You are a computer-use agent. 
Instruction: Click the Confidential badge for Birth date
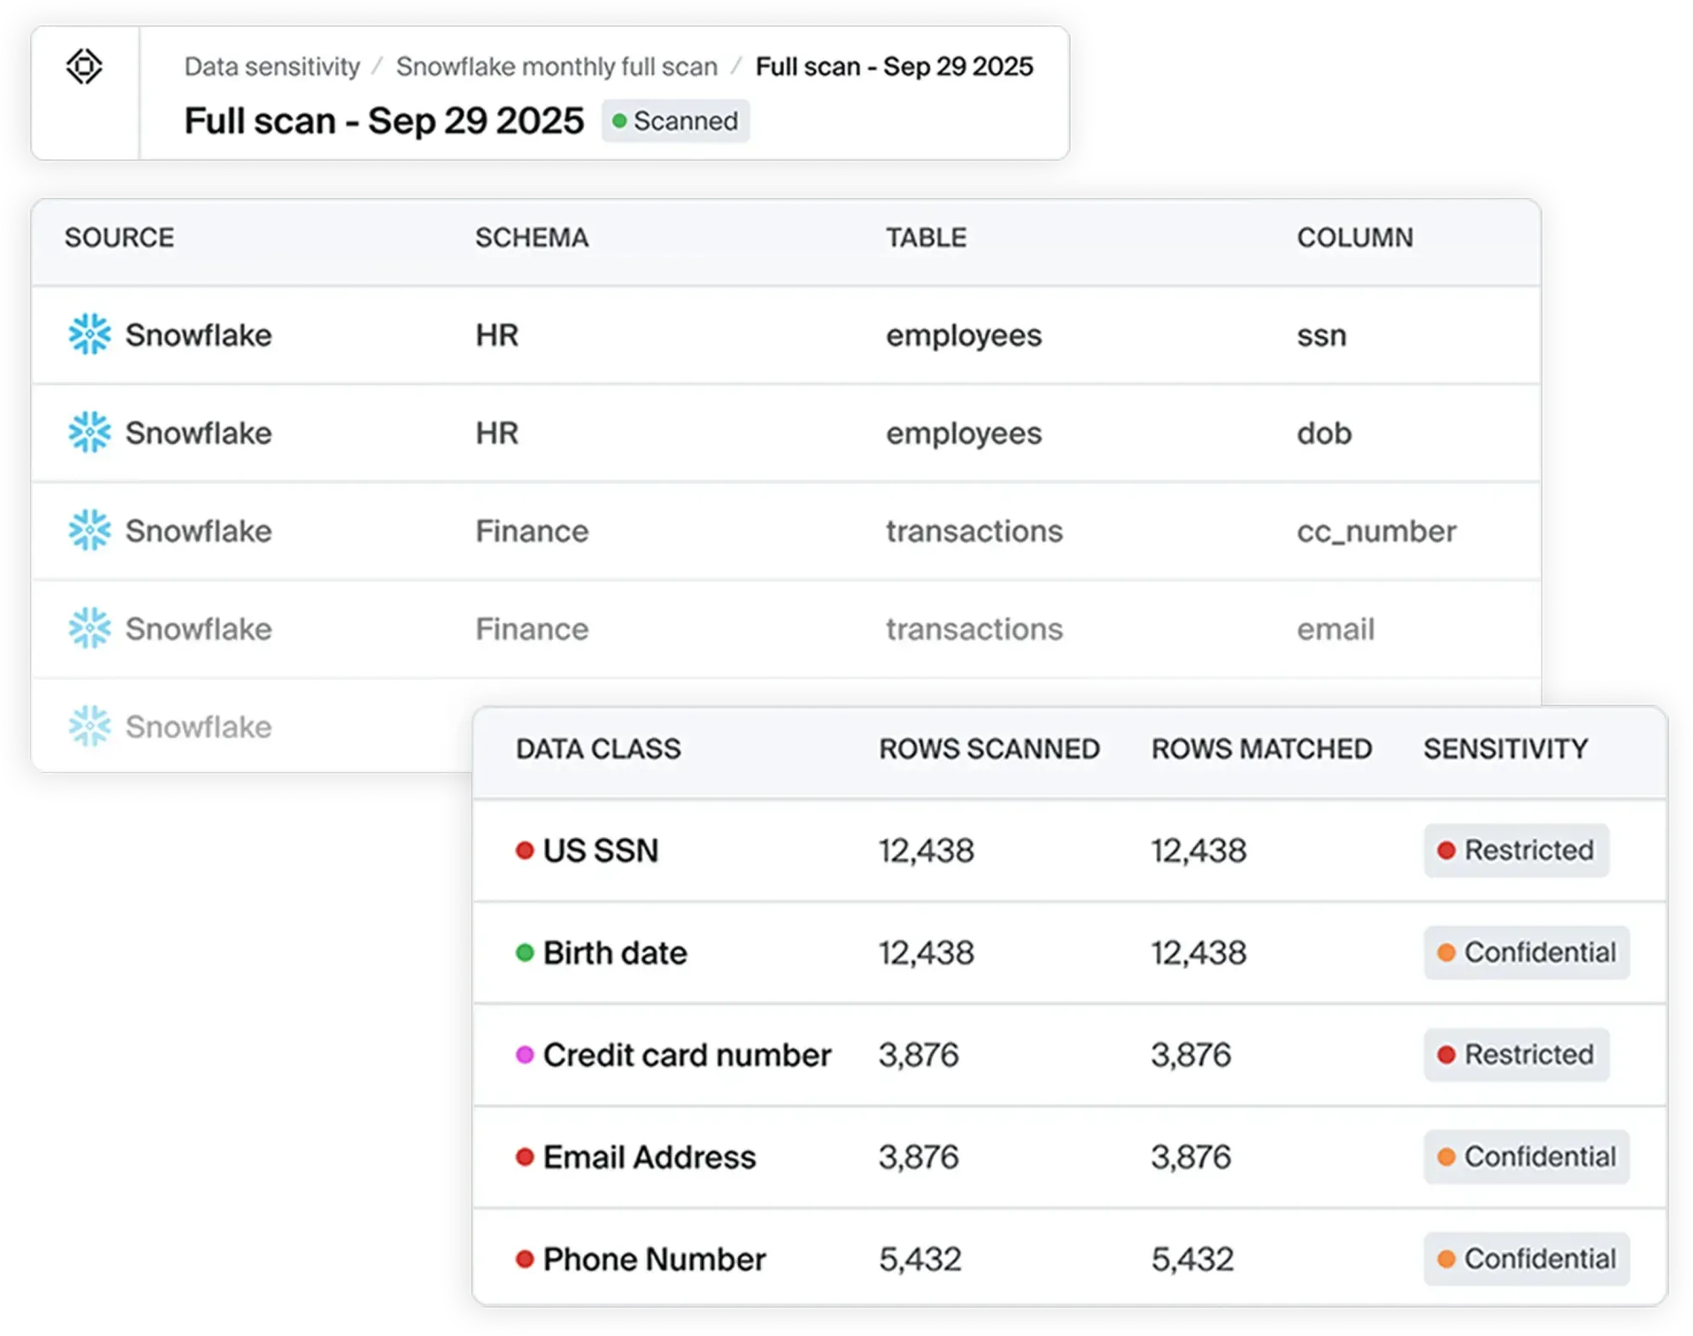[1526, 952]
